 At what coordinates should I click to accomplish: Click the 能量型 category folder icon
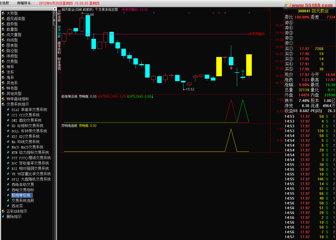point(3,29)
